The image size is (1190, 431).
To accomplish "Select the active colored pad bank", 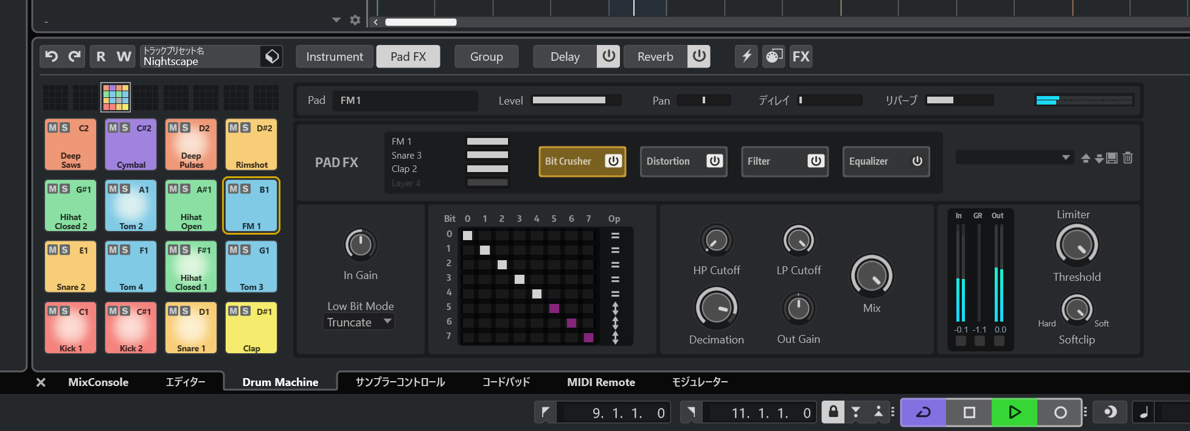I will point(116,97).
